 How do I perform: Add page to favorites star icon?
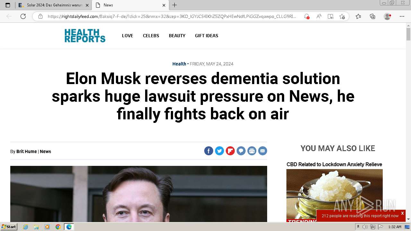click(x=342, y=16)
